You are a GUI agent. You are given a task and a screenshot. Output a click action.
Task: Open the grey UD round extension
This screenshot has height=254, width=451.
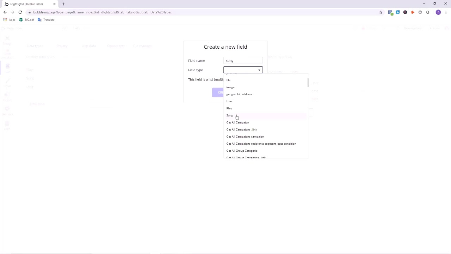[x=420, y=12]
